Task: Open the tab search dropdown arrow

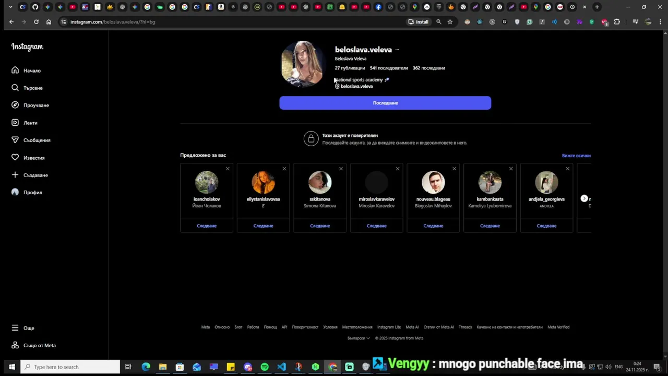Action: pos(10,7)
